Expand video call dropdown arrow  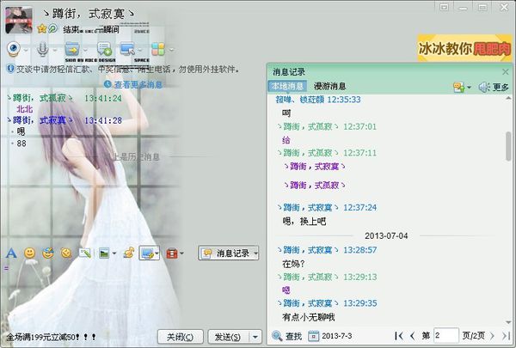(x=25, y=50)
